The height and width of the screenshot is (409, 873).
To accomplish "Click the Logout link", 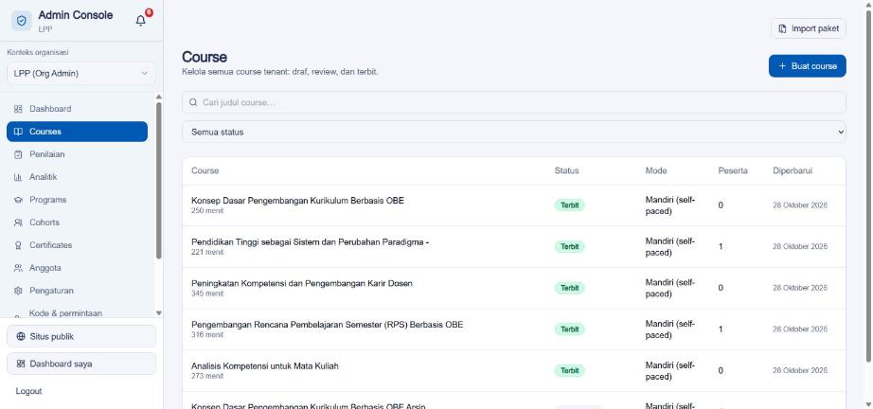I will point(29,391).
